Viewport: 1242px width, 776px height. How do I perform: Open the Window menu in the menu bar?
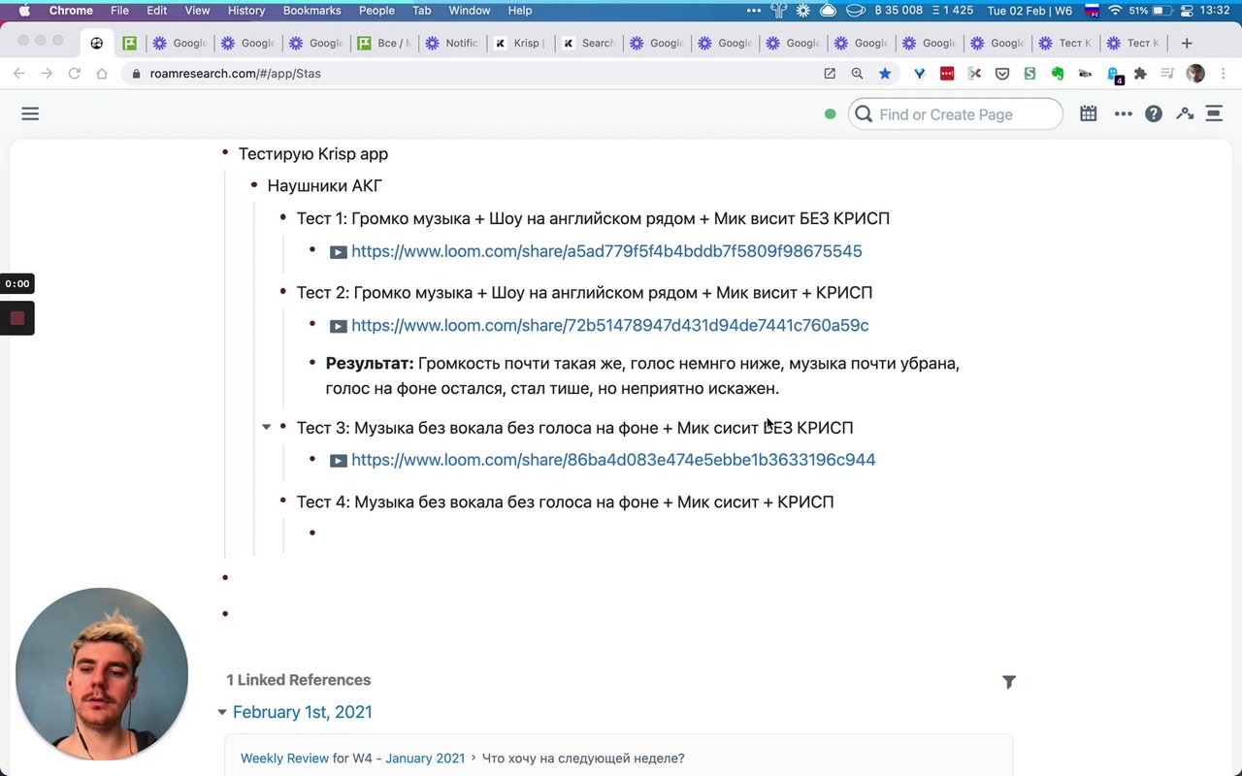(x=470, y=11)
